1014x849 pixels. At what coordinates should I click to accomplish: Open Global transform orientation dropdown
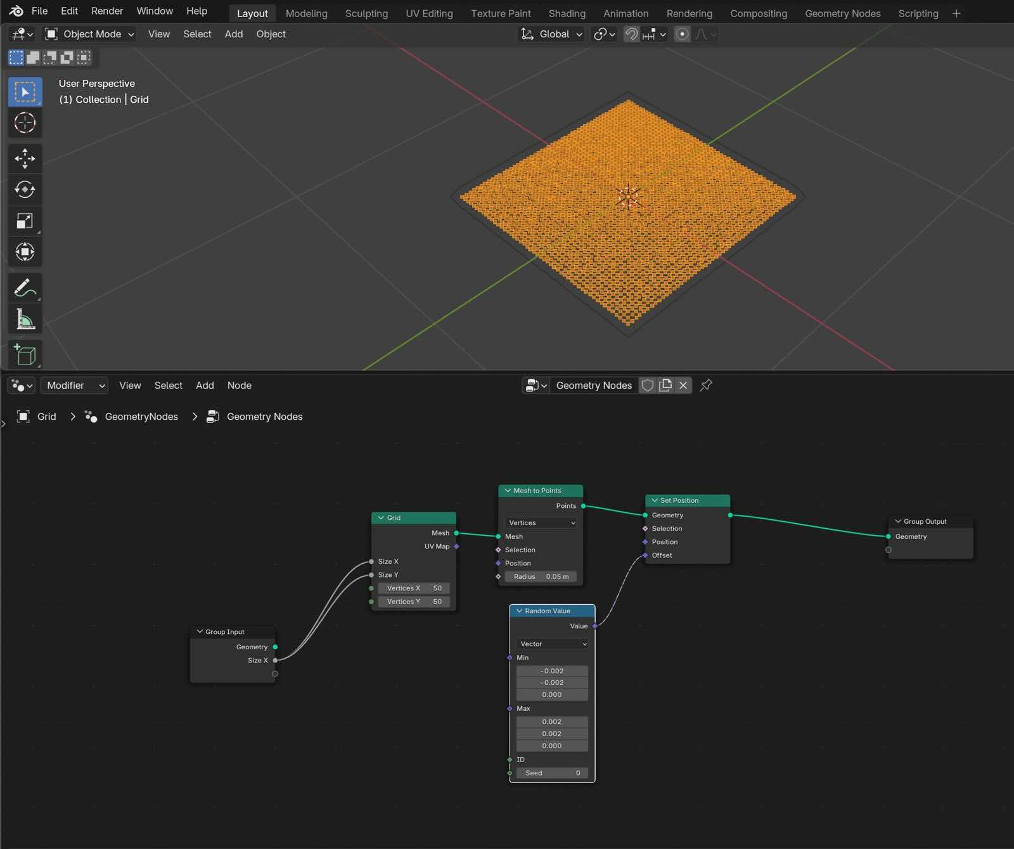pos(552,34)
